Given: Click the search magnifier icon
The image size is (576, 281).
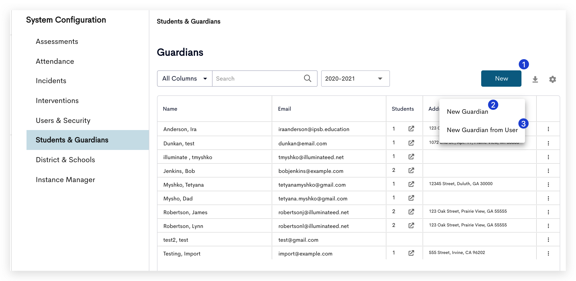Looking at the screenshot, I should pyautogui.click(x=308, y=79).
